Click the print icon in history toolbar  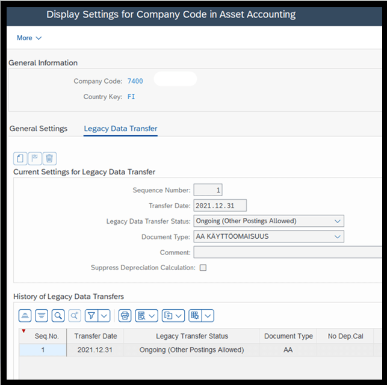(125, 316)
